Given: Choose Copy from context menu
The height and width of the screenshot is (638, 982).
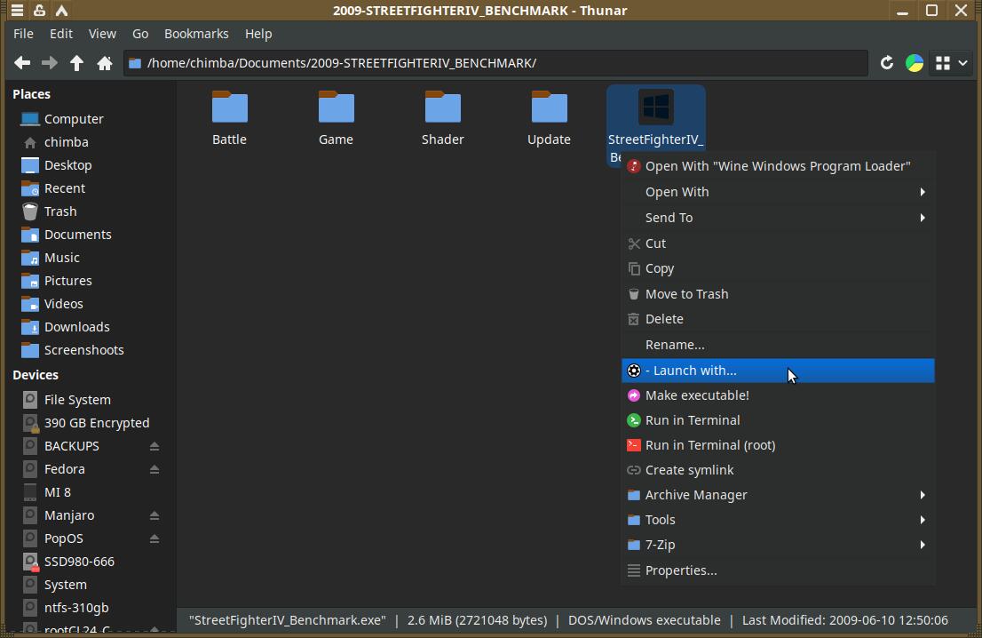Looking at the screenshot, I should 778,268.
